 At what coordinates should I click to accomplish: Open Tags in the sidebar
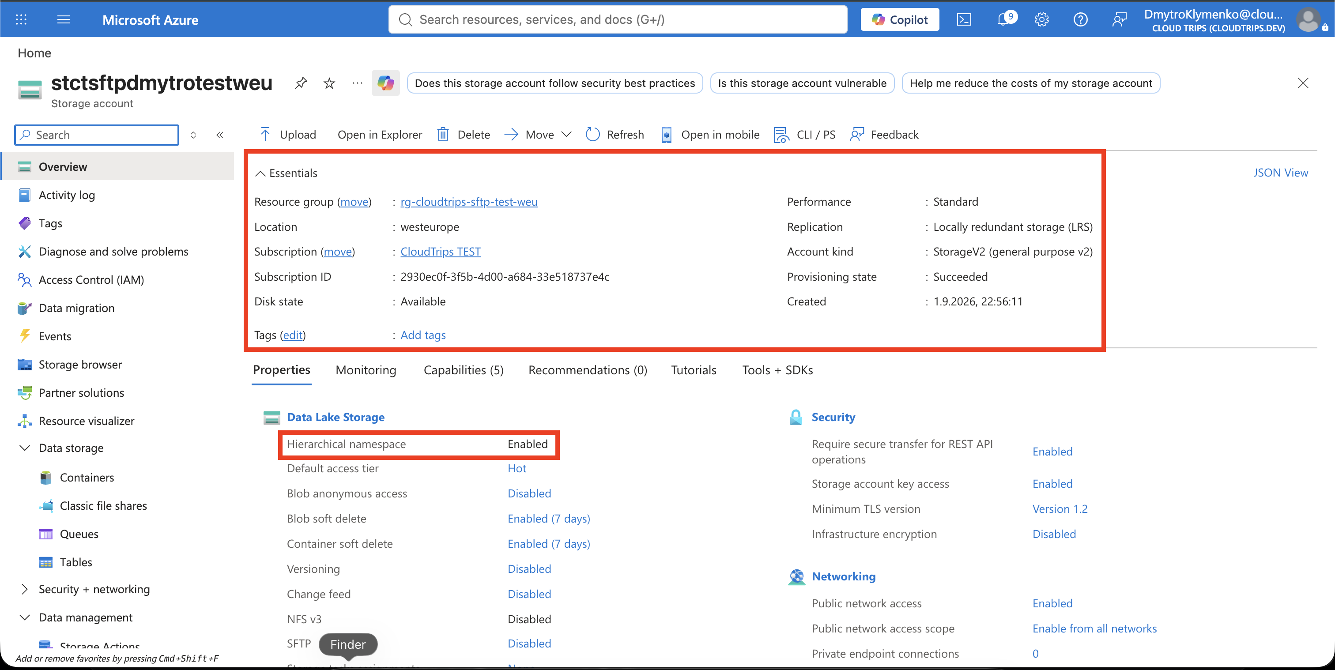click(50, 223)
